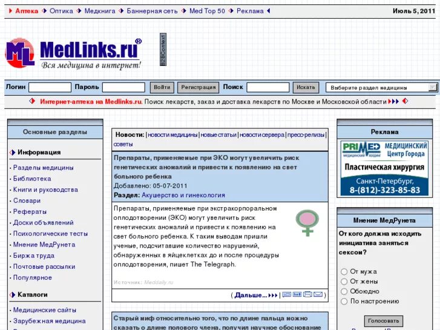Open the Med Top 50 menu item
This screenshot has height=330, width=440.
[207, 11]
